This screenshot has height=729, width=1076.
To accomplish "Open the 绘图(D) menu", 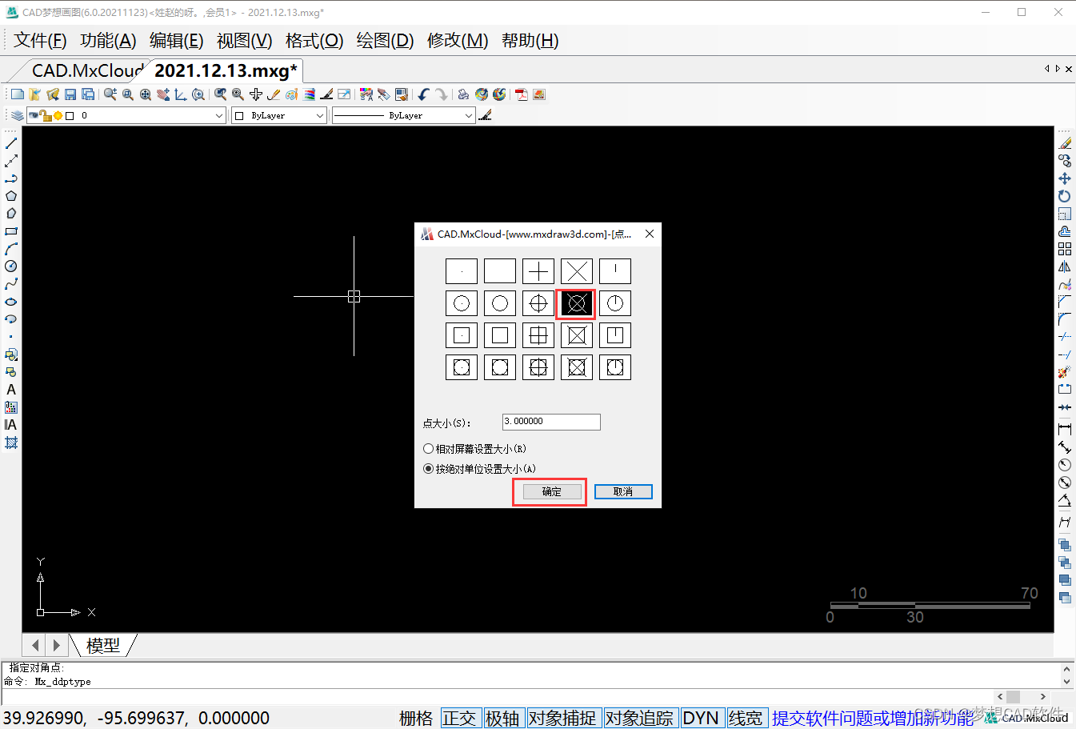I will [385, 41].
